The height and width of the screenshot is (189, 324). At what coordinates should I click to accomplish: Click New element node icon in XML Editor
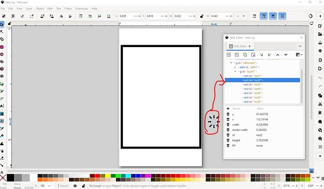tap(229, 55)
